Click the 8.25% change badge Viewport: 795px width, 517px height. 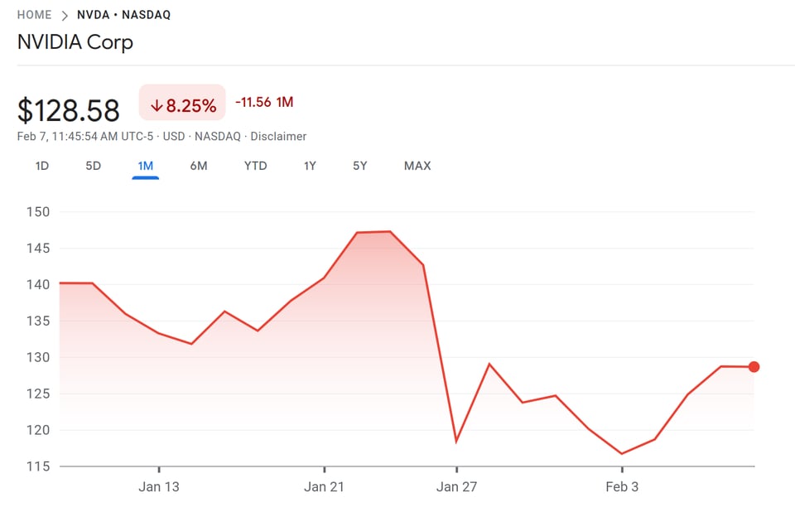[182, 105]
